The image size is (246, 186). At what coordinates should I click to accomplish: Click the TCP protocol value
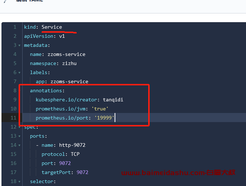click(x=75, y=154)
